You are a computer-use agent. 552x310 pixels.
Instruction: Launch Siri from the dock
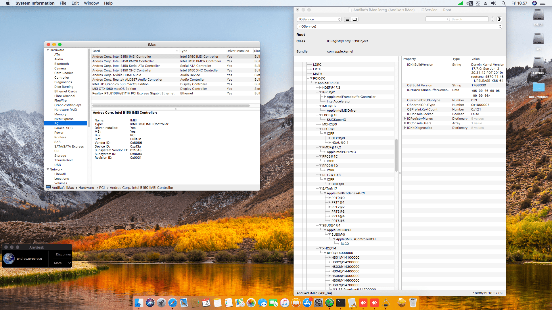(x=150, y=303)
